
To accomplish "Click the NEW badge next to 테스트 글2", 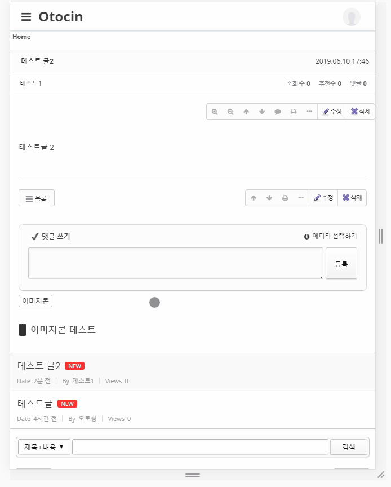I will coord(74,366).
